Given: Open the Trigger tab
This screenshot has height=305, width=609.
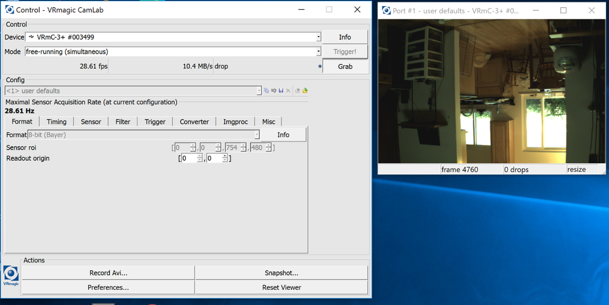Looking at the screenshot, I should pos(155,122).
